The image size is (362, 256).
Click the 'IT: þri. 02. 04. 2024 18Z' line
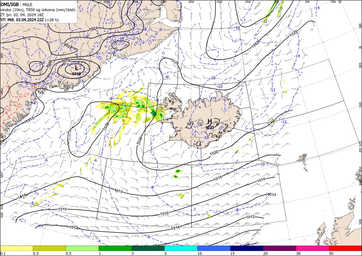coord(22,15)
